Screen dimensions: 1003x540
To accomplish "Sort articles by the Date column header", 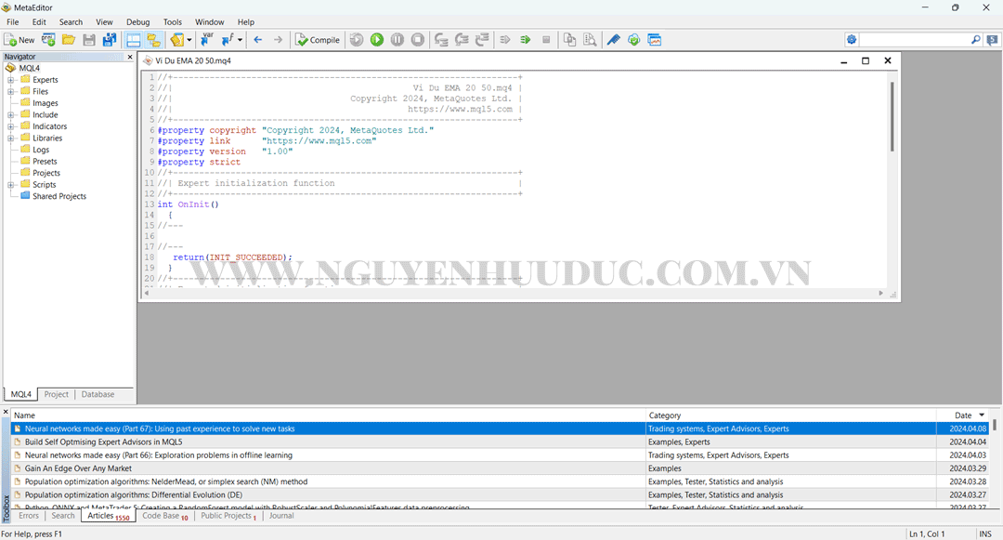I will pos(963,415).
